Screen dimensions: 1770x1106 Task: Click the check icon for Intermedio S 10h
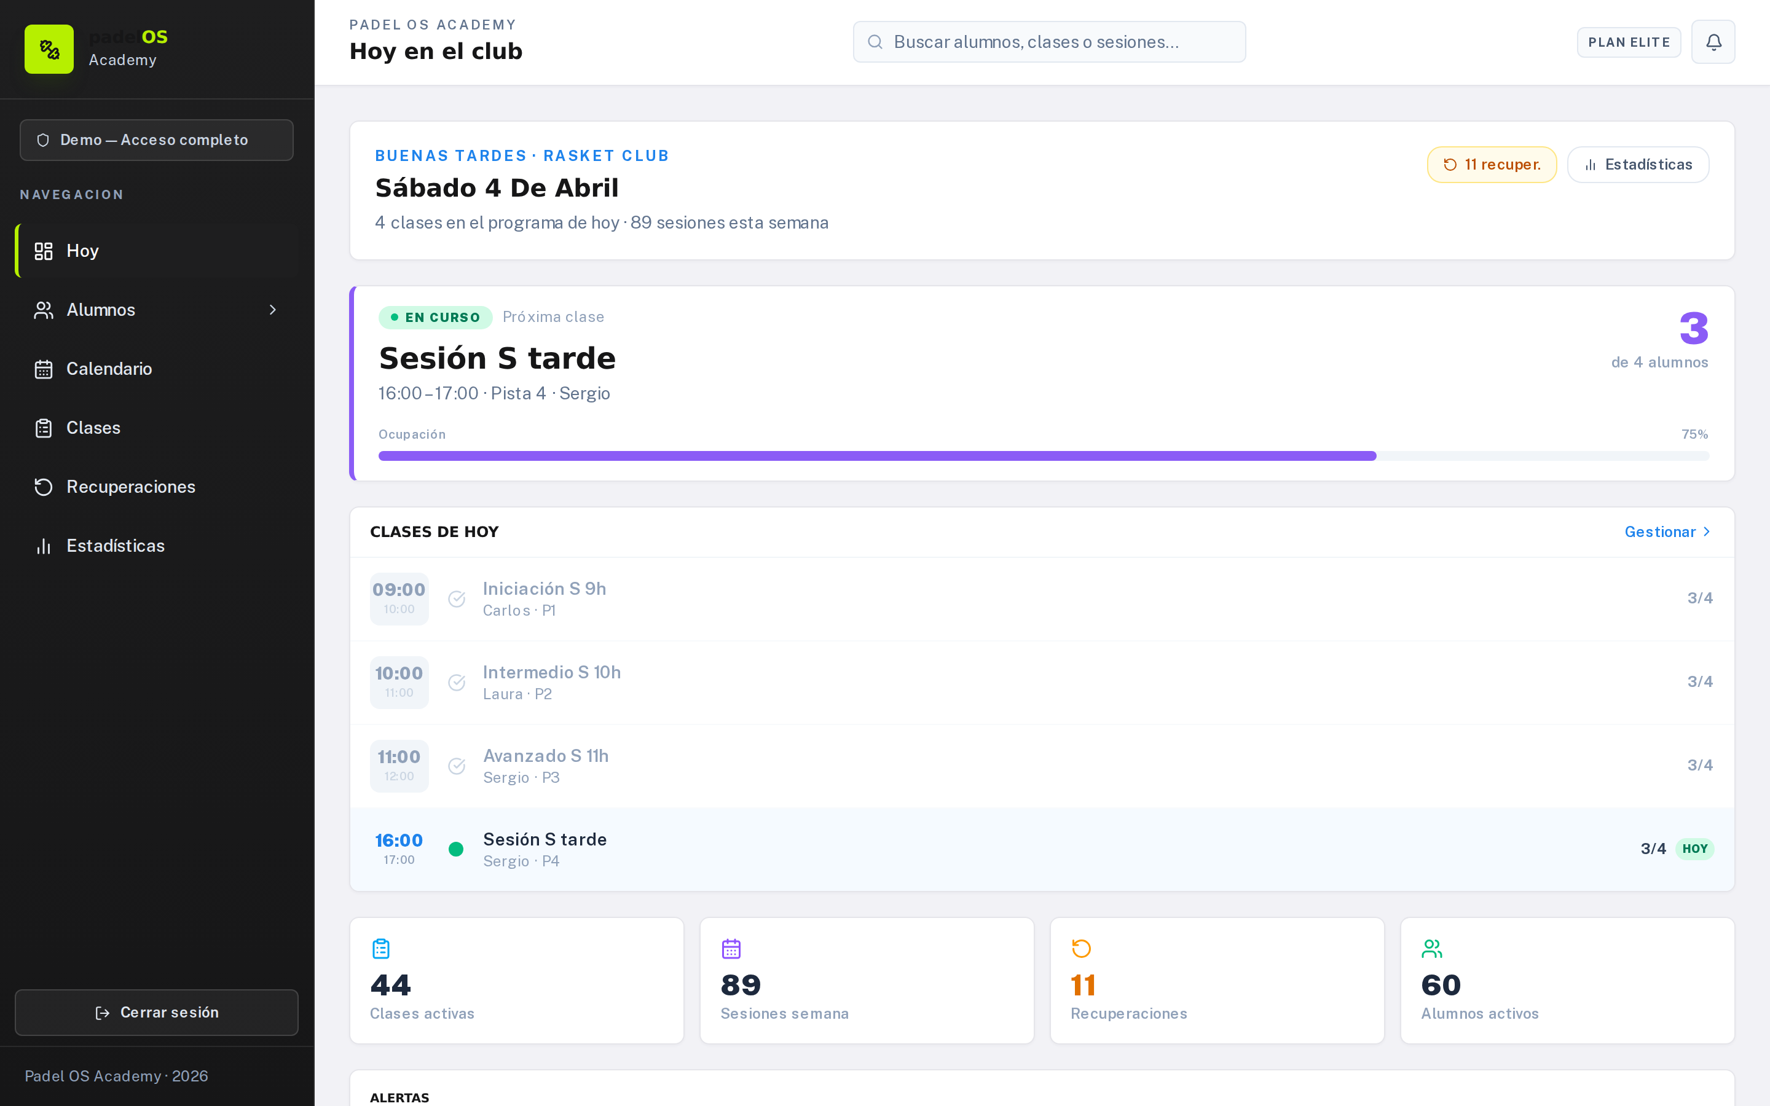(x=457, y=683)
